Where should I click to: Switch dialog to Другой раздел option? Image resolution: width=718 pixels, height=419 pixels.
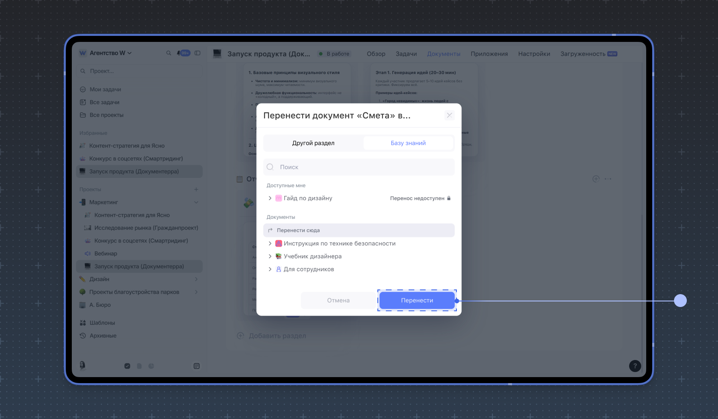(x=313, y=143)
